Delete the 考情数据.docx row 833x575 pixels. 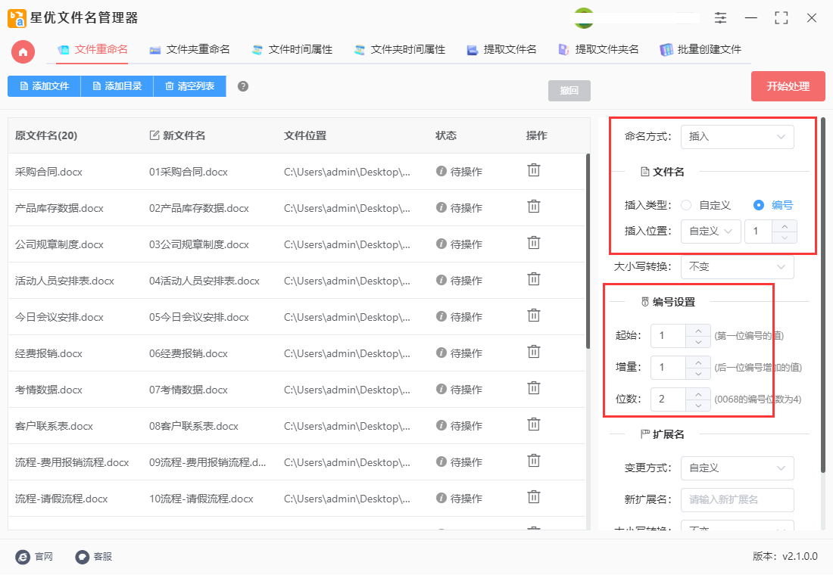click(x=533, y=389)
